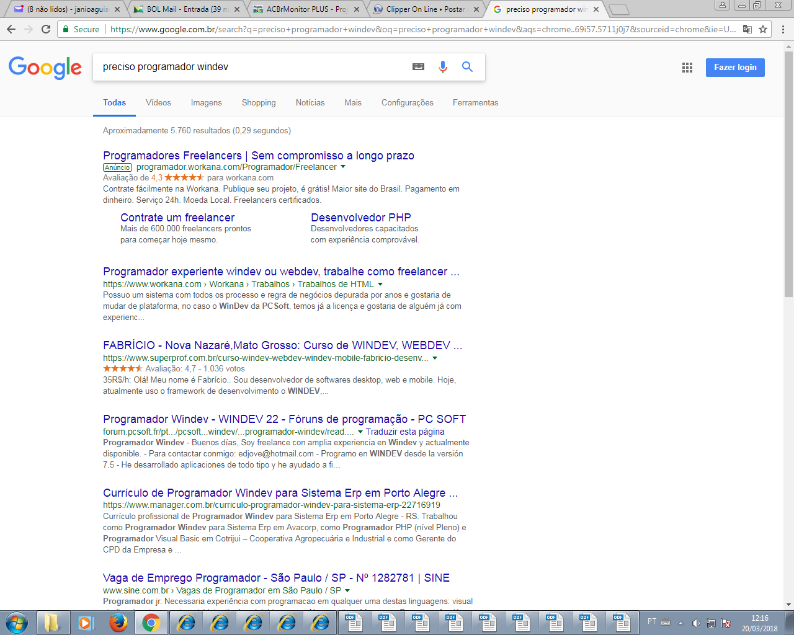Viewport: 794px width, 635px height.
Task: Select the Notícias results tab
Action: pos(310,103)
